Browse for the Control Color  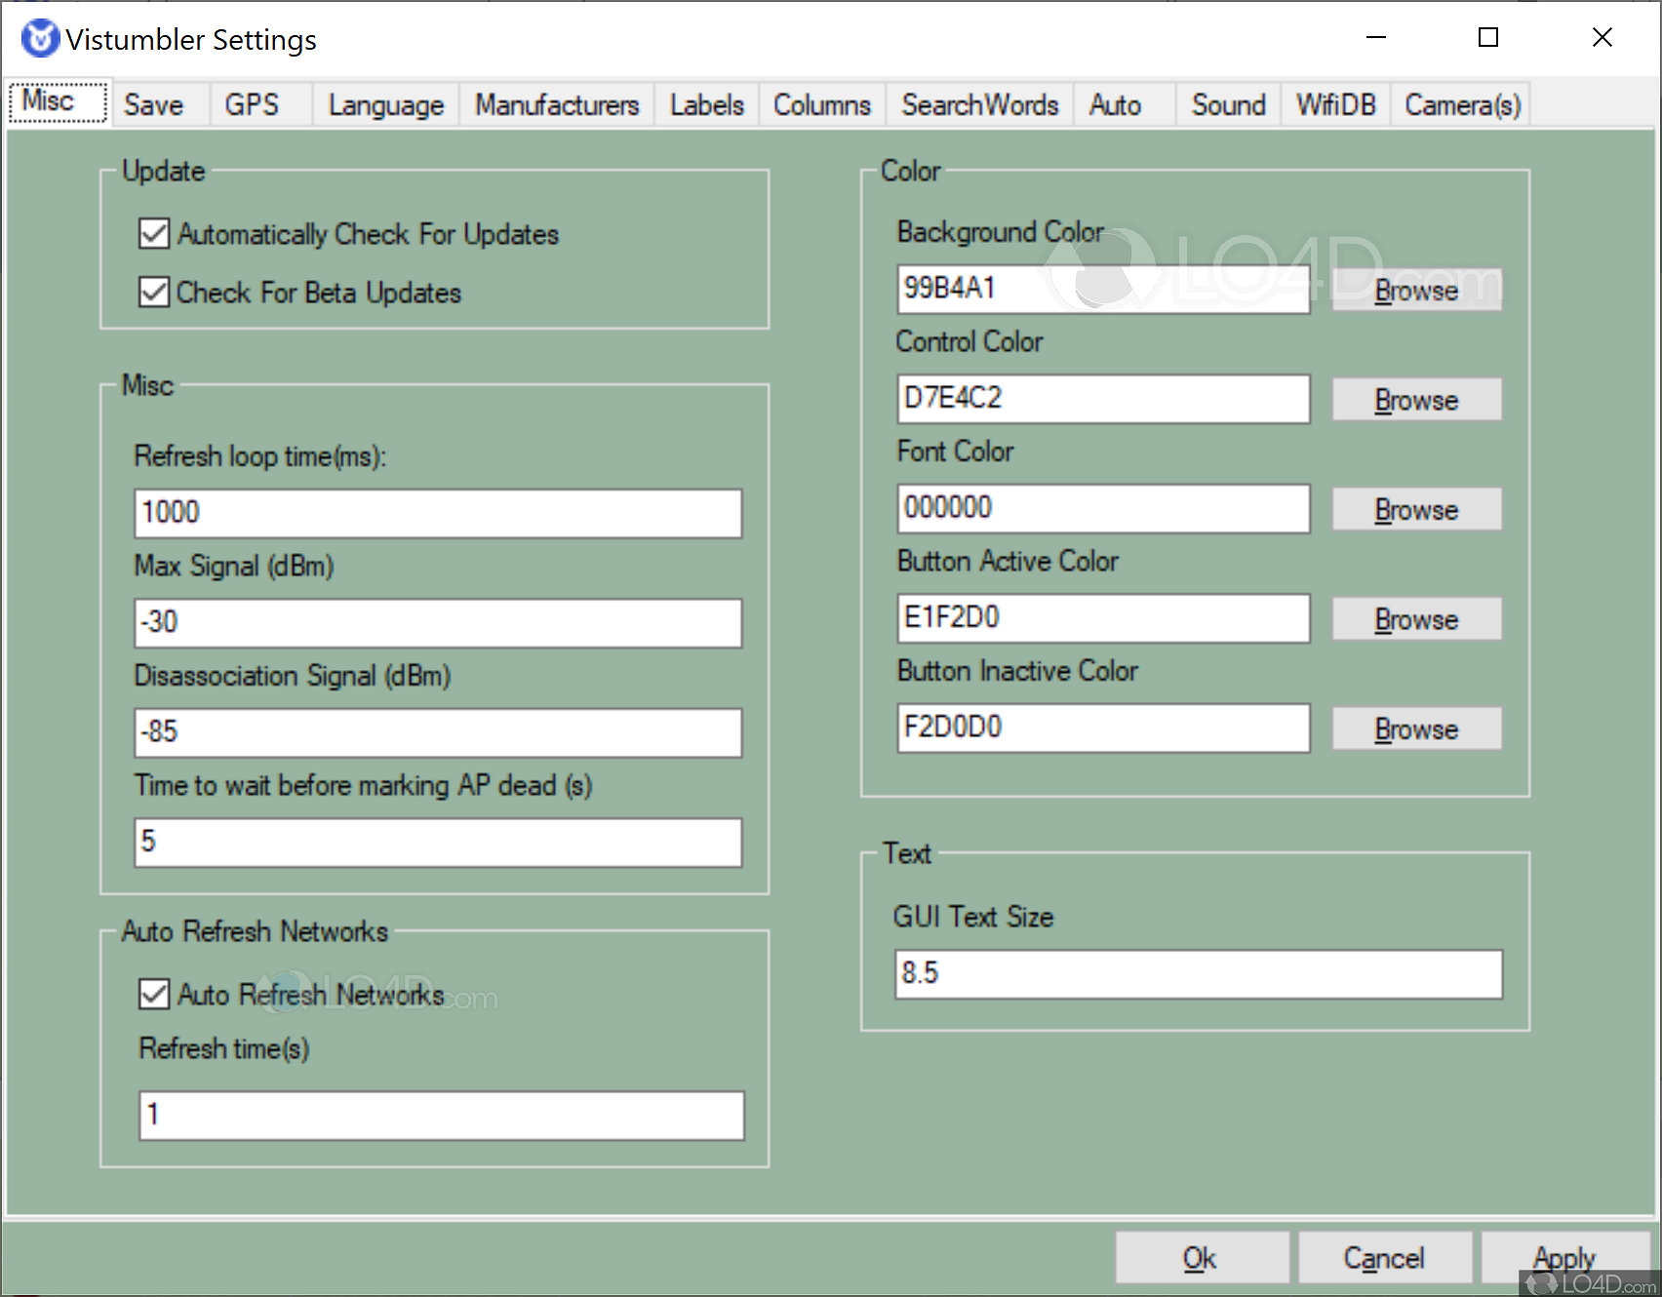pyautogui.click(x=1416, y=400)
